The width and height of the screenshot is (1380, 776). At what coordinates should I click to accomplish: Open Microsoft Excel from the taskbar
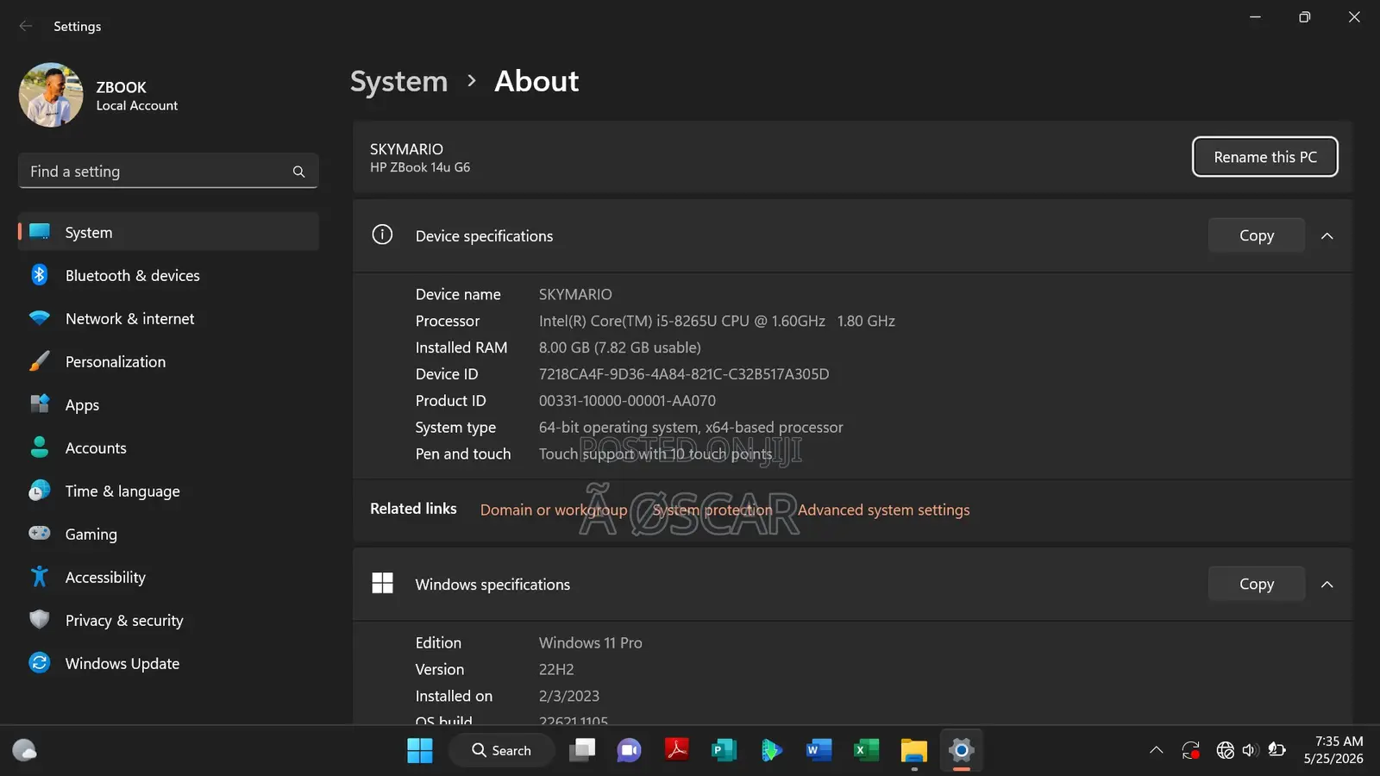(867, 750)
